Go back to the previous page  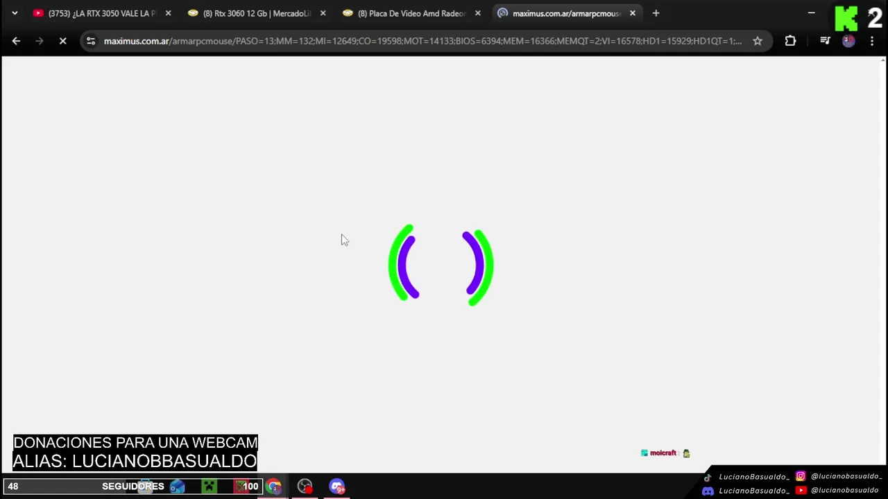point(16,41)
